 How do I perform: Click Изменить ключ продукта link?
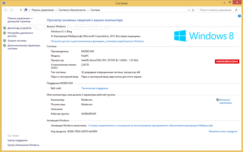[x=223, y=131]
